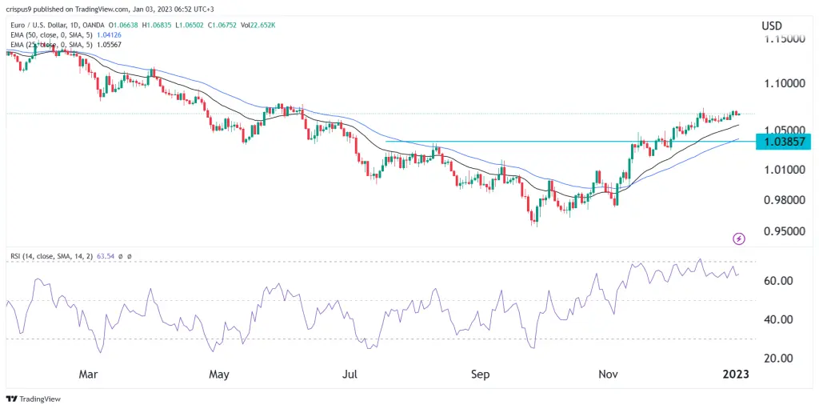Click the TradingView logo at bottom
Viewport: 819px width, 409px height.
click(x=34, y=399)
